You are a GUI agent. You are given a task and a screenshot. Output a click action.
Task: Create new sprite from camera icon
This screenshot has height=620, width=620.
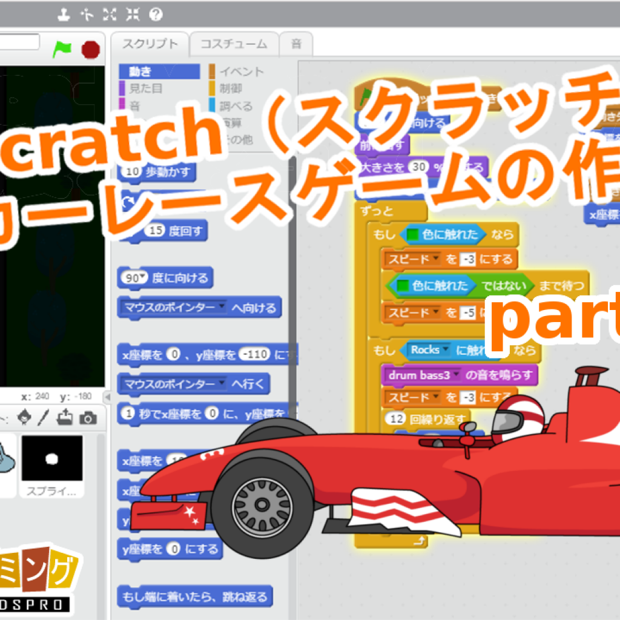coord(88,417)
